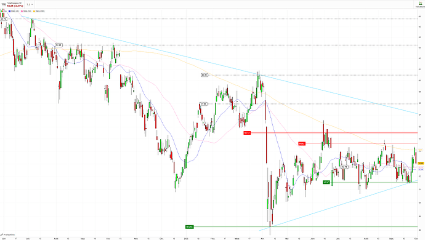Click the 57.96 level label

(x=203, y=104)
